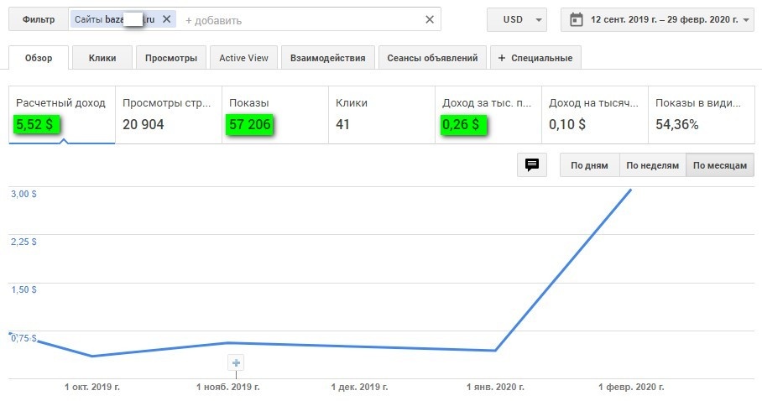The height and width of the screenshot is (401, 762).
Task: Switch chart grouping to По неделям
Action: [653, 165]
